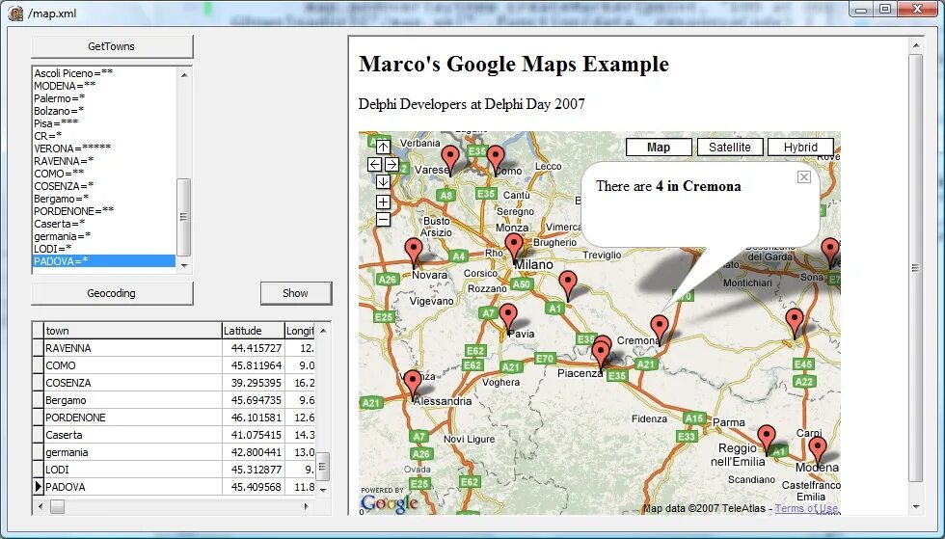Click the Geocoding button

112,294
